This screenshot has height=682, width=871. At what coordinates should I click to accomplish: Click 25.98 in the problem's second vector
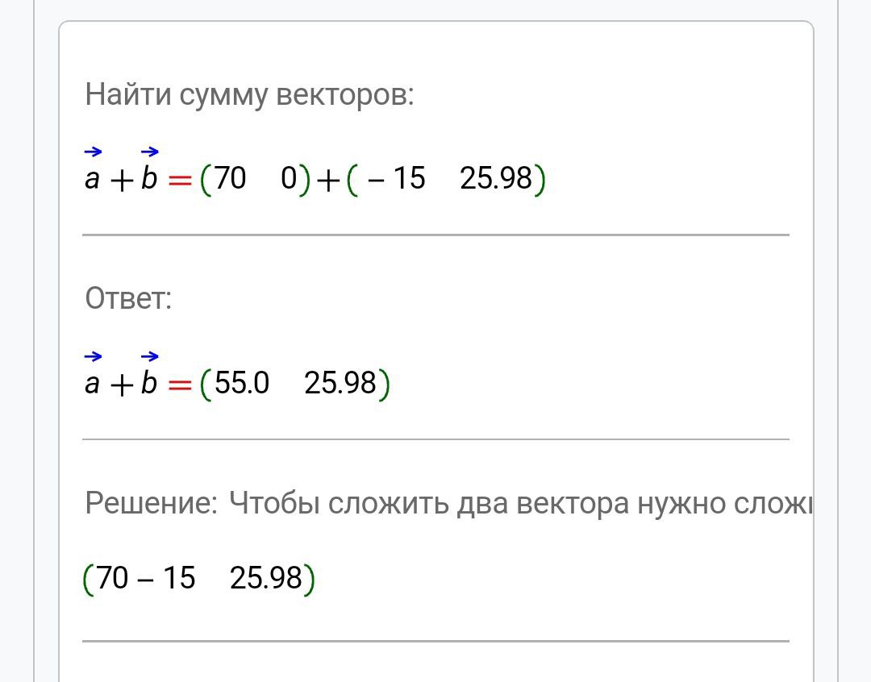click(496, 179)
